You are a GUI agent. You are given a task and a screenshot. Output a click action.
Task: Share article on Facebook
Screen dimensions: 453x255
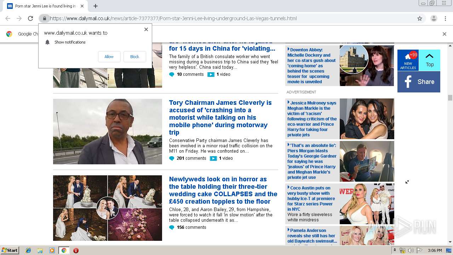pyautogui.click(x=419, y=82)
